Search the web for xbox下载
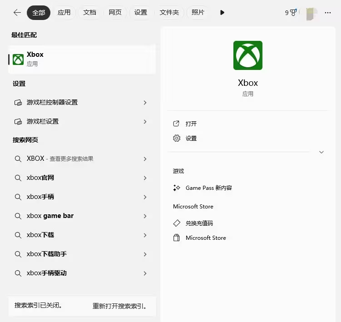Screen dimensions: 341x322 (x=82, y=235)
